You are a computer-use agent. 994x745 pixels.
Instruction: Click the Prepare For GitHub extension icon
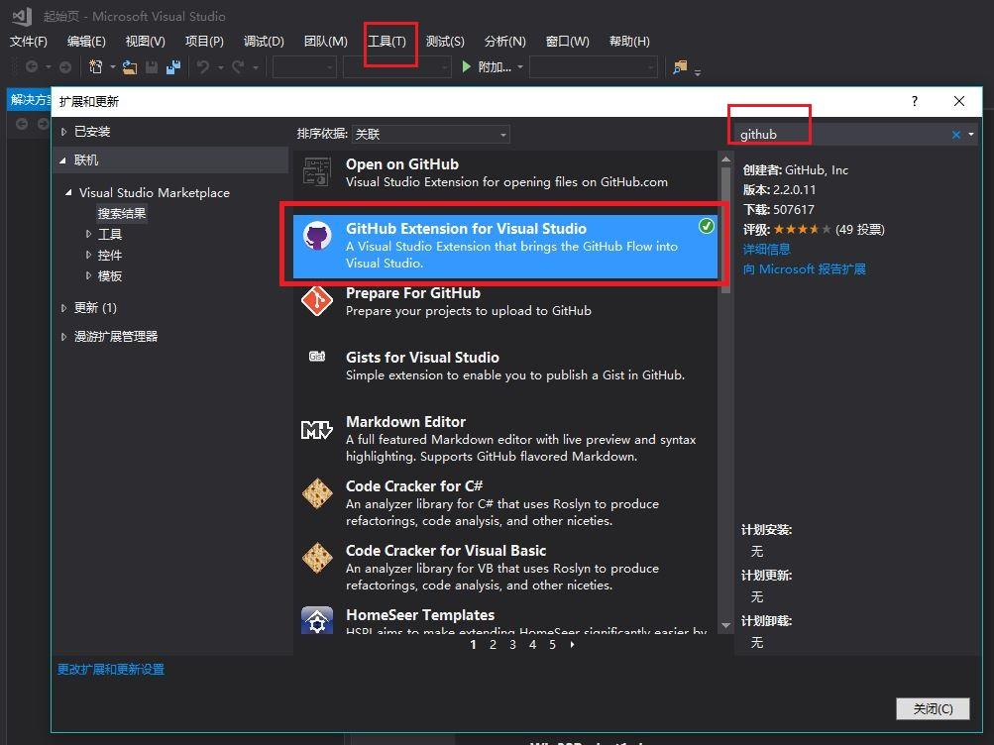coord(317,300)
